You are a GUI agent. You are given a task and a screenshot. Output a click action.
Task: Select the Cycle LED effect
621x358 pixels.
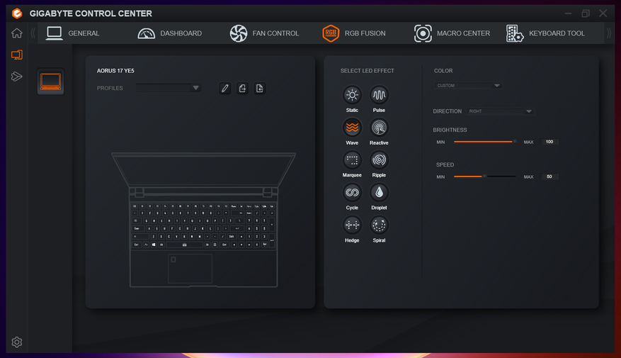352,193
